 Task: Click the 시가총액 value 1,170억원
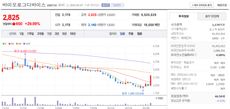(x=218, y=25)
